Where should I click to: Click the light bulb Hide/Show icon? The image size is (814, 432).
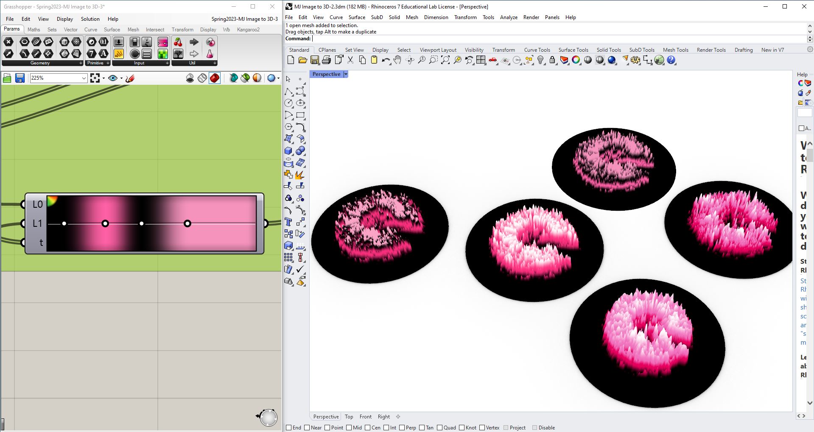click(540, 60)
